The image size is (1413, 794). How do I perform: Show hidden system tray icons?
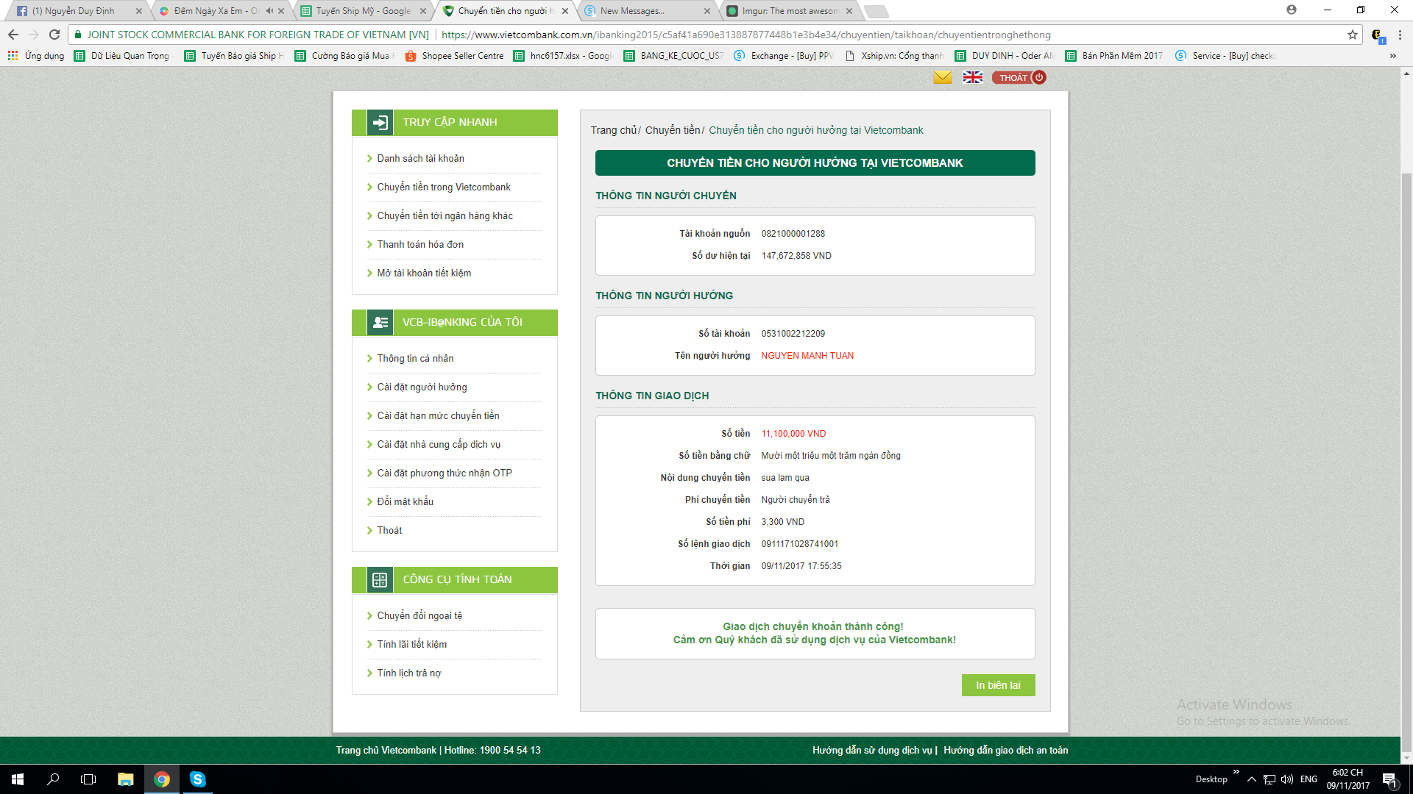point(1251,779)
